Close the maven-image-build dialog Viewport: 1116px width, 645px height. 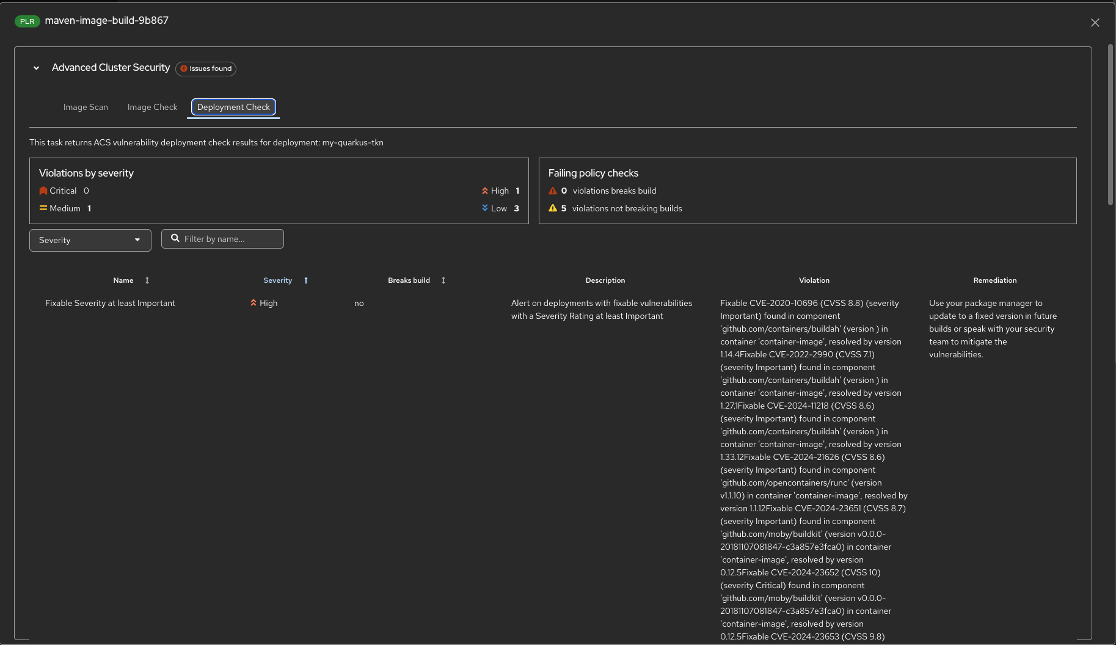pyautogui.click(x=1095, y=23)
